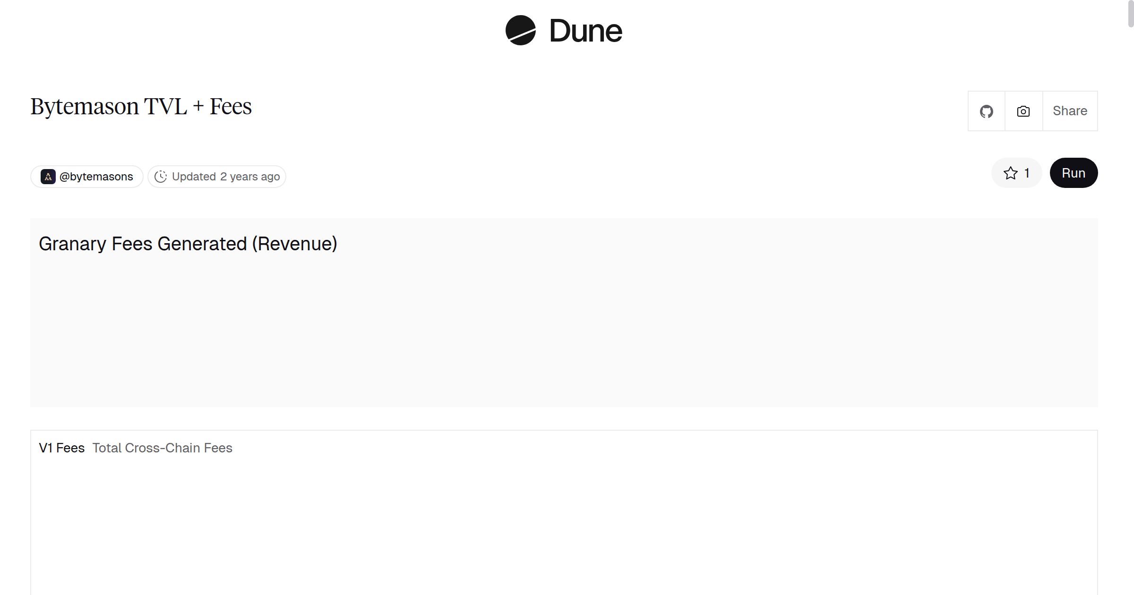The image size is (1134, 595).
Task: Click the '2 years ago' timestamp
Action: (x=250, y=177)
